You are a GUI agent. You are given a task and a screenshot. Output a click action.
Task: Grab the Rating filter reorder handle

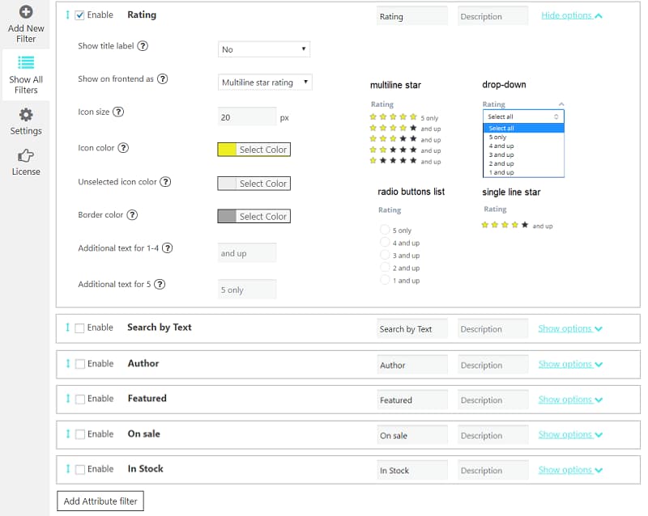[x=68, y=15]
